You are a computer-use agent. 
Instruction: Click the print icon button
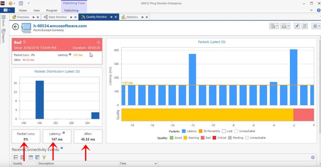click(284, 26)
